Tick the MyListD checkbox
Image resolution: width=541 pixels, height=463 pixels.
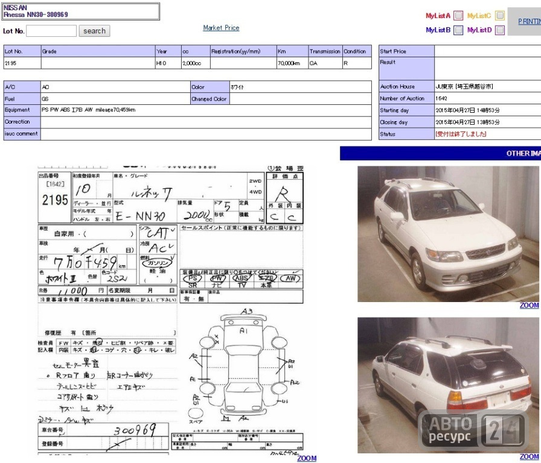tap(499, 30)
